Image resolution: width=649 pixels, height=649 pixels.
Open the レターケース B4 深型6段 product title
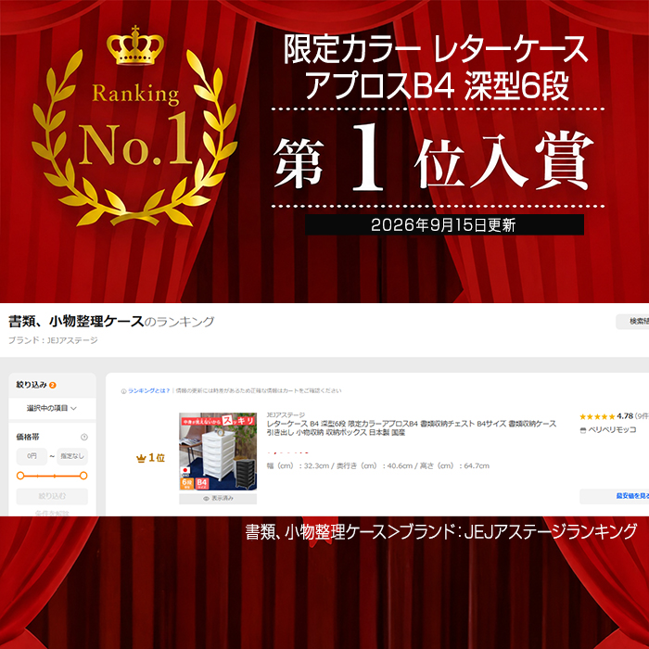(412, 428)
